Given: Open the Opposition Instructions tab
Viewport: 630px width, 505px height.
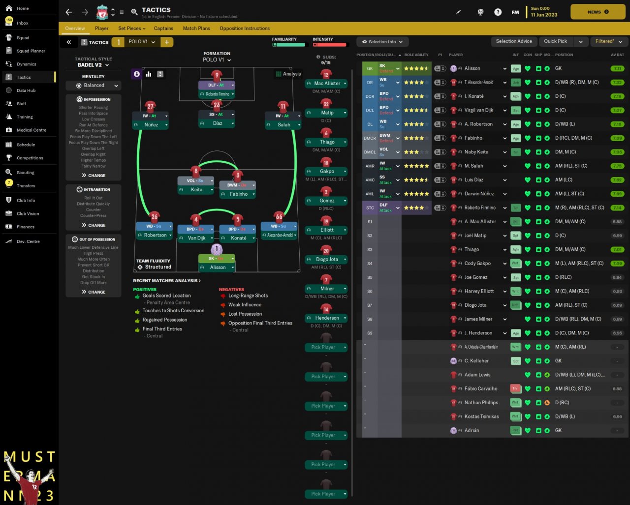Looking at the screenshot, I should click(x=245, y=29).
